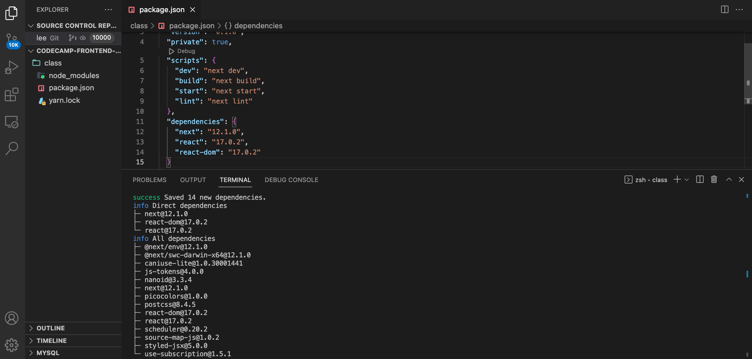Click the "react-dom" dependency key
The image size is (752, 359).
click(x=197, y=152)
